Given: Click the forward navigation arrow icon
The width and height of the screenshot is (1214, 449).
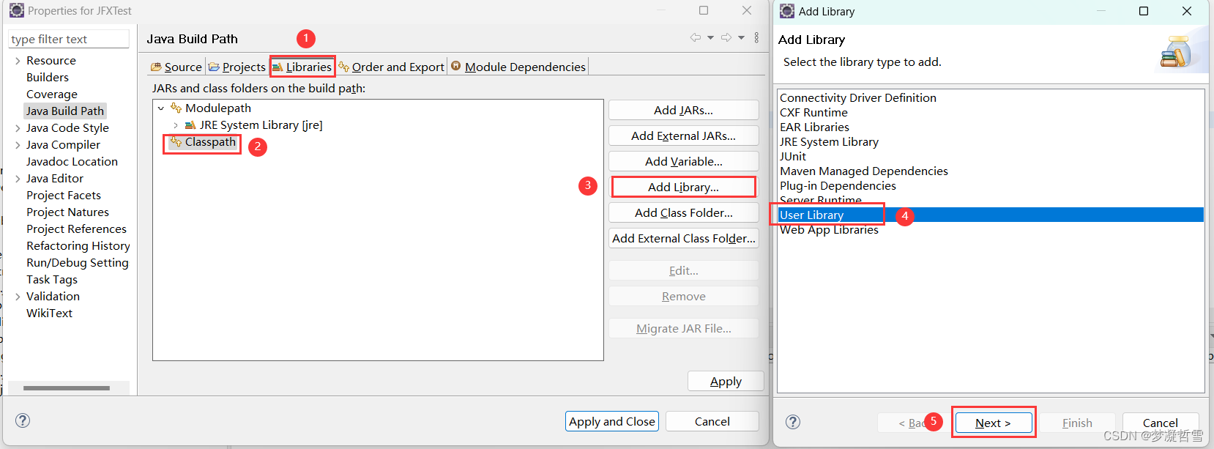Looking at the screenshot, I should point(726,37).
